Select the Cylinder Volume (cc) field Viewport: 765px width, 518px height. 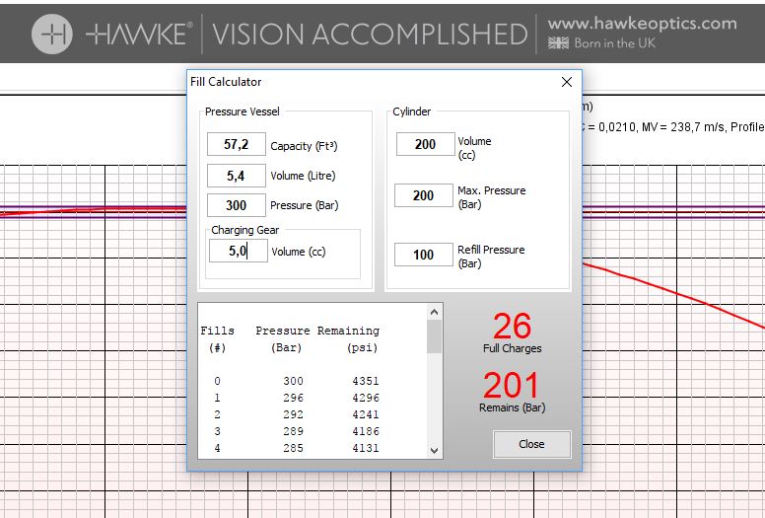point(424,145)
